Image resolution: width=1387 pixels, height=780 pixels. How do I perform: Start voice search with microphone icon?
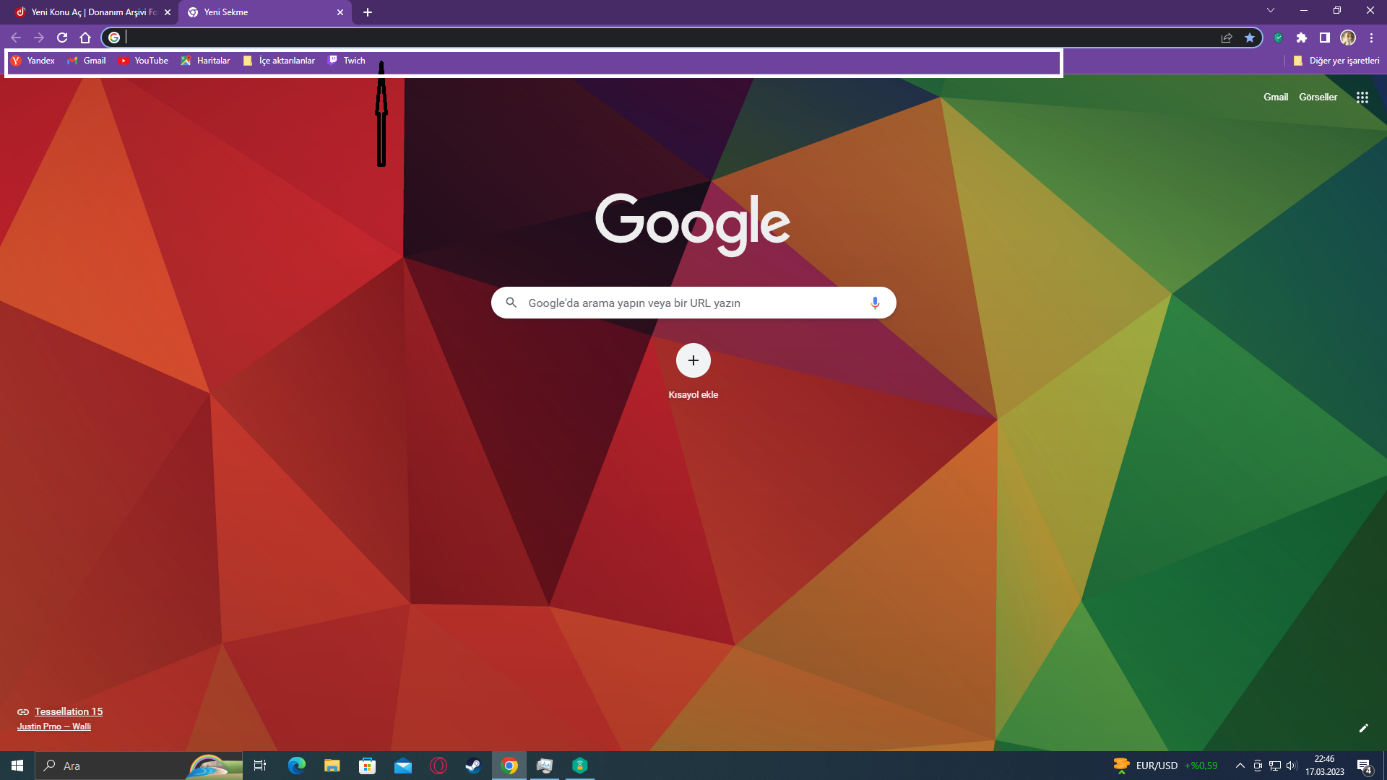click(x=875, y=303)
